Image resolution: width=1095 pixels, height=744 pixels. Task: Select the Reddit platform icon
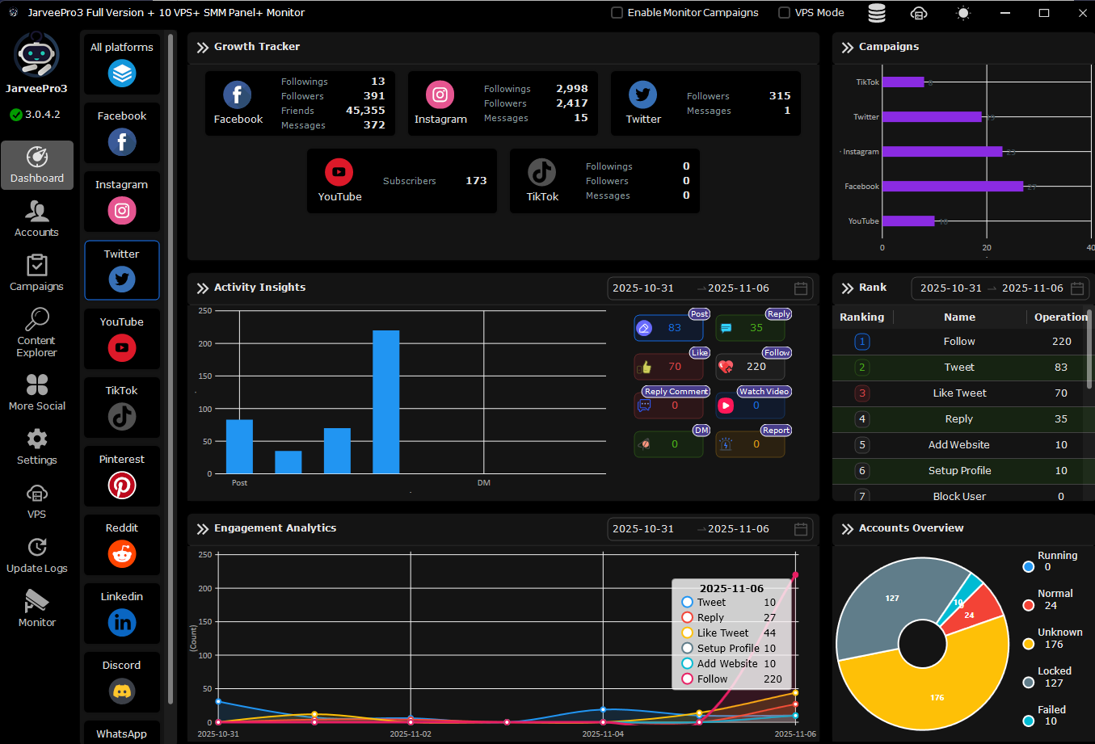[x=122, y=553]
